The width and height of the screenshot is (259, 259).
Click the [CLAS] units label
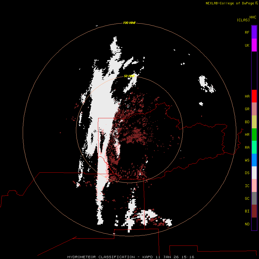(x=243, y=20)
